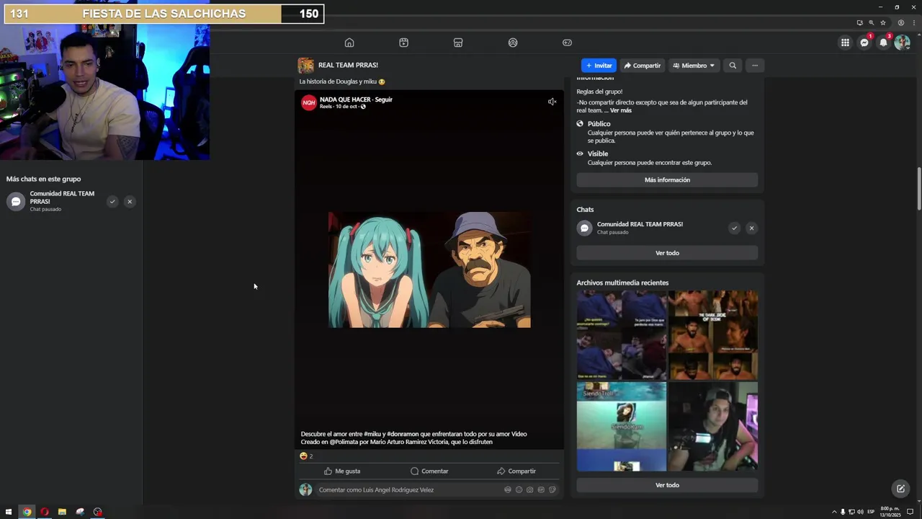Show hidden system tray icons
The height and width of the screenshot is (519, 922).
click(x=834, y=512)
